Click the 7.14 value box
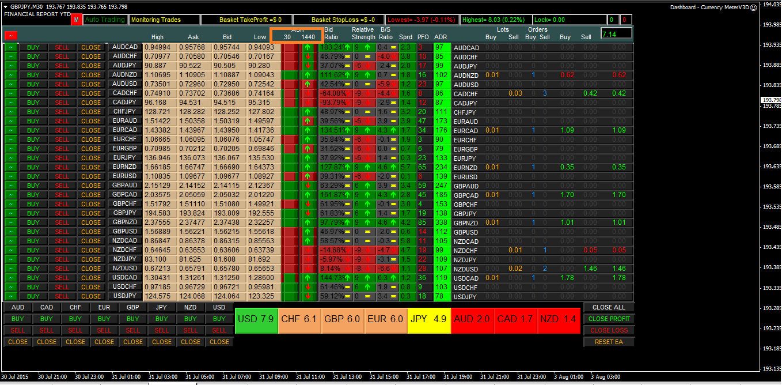Screen dimensions: 782x385 coord(616,33)
